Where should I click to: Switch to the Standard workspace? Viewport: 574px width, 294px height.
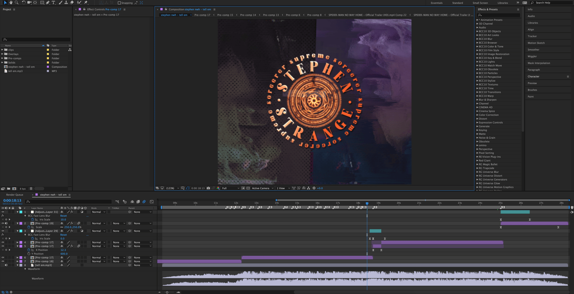pos(457,3)
